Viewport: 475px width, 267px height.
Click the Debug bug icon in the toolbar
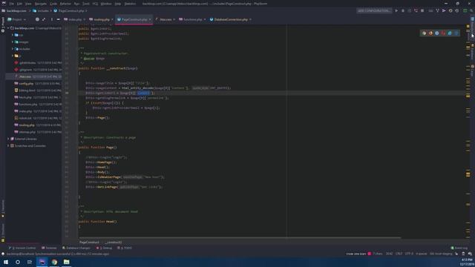click(403, 10)
